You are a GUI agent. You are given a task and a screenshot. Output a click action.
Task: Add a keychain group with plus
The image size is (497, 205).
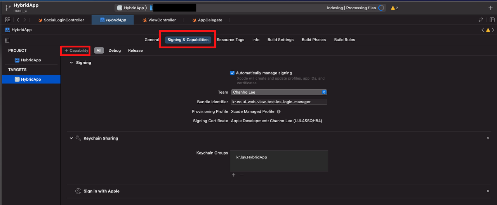point(234,175)
